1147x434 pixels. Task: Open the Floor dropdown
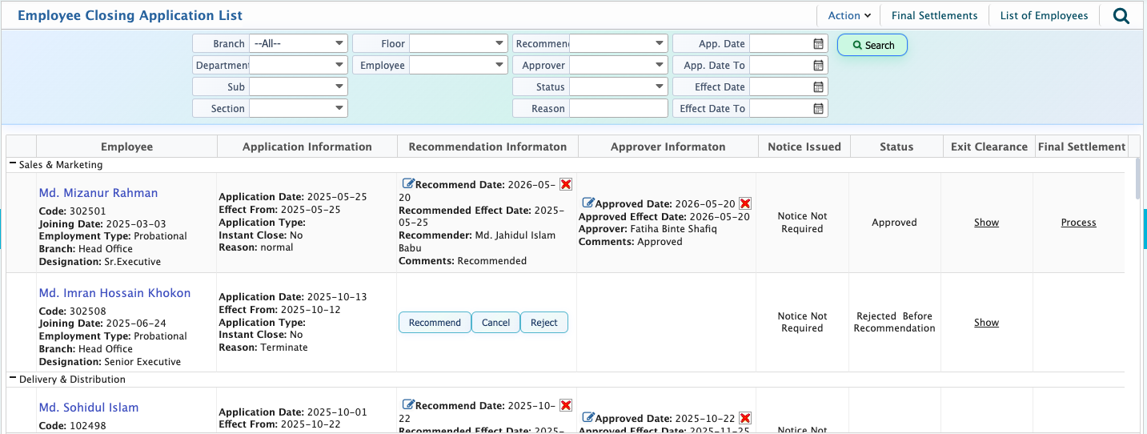tap(459, 43)
